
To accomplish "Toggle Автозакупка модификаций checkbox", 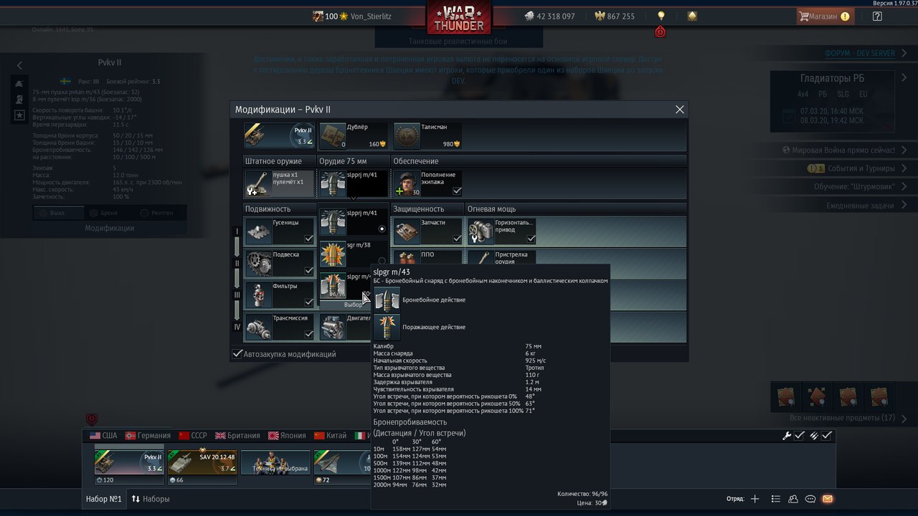I will pos(237,353).
